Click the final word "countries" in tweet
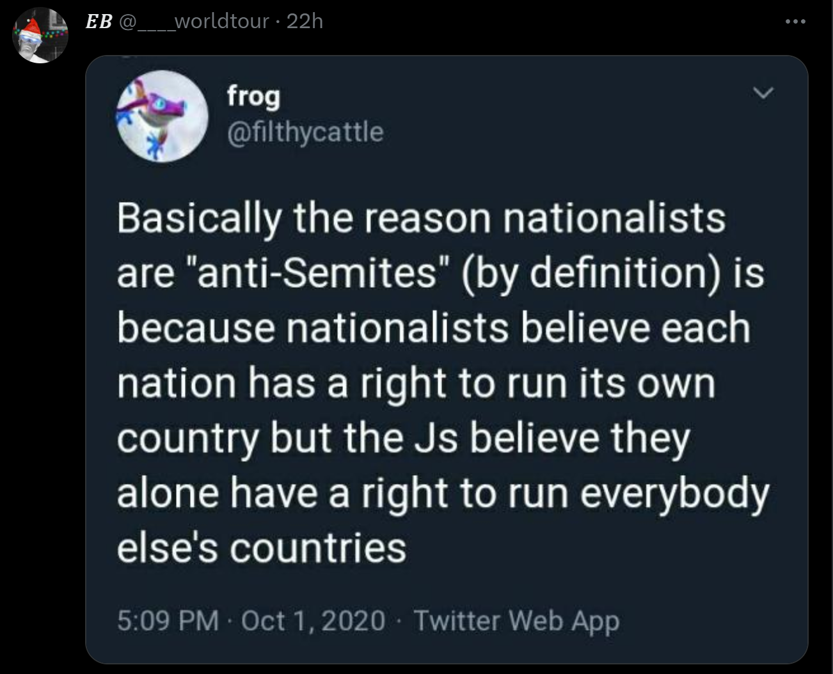 click(317, 549)
